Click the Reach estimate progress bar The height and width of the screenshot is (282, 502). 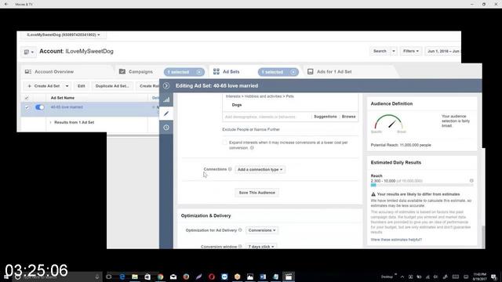tap(422, 185)
